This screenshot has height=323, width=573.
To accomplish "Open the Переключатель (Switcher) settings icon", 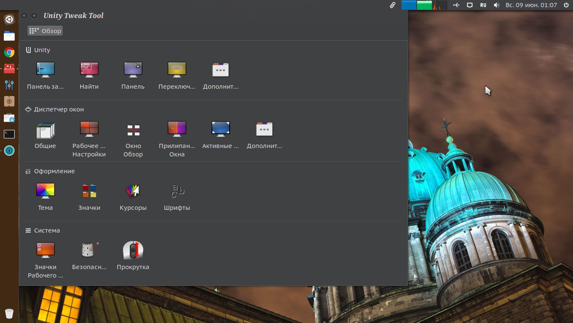I will (177, 70).
